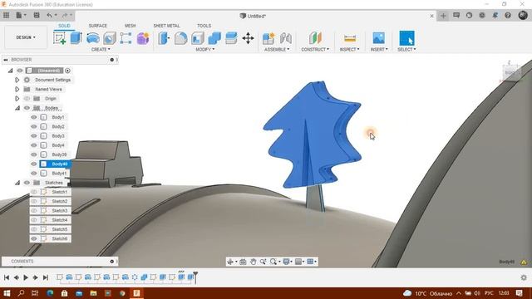Image resolution: width=532 pixels, height=299 pixels.
Task: Select the Fillet tool
Action: pyautogui.click(x=180, y=38)
